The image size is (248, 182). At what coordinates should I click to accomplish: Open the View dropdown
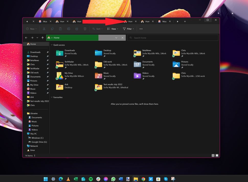click(x=112, y=29)
